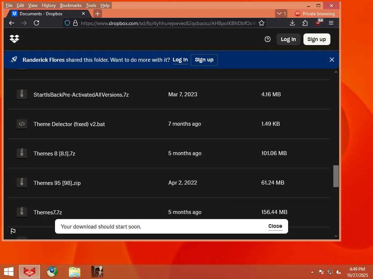This screenshot has width=373, height=279.
Task: Open Themes 95 [98].zip file
Action: coord(57,183)
